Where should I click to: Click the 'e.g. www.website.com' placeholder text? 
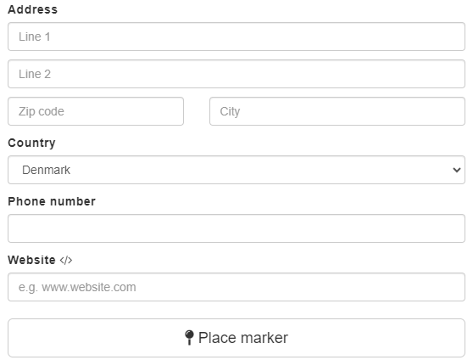[77, 287]
